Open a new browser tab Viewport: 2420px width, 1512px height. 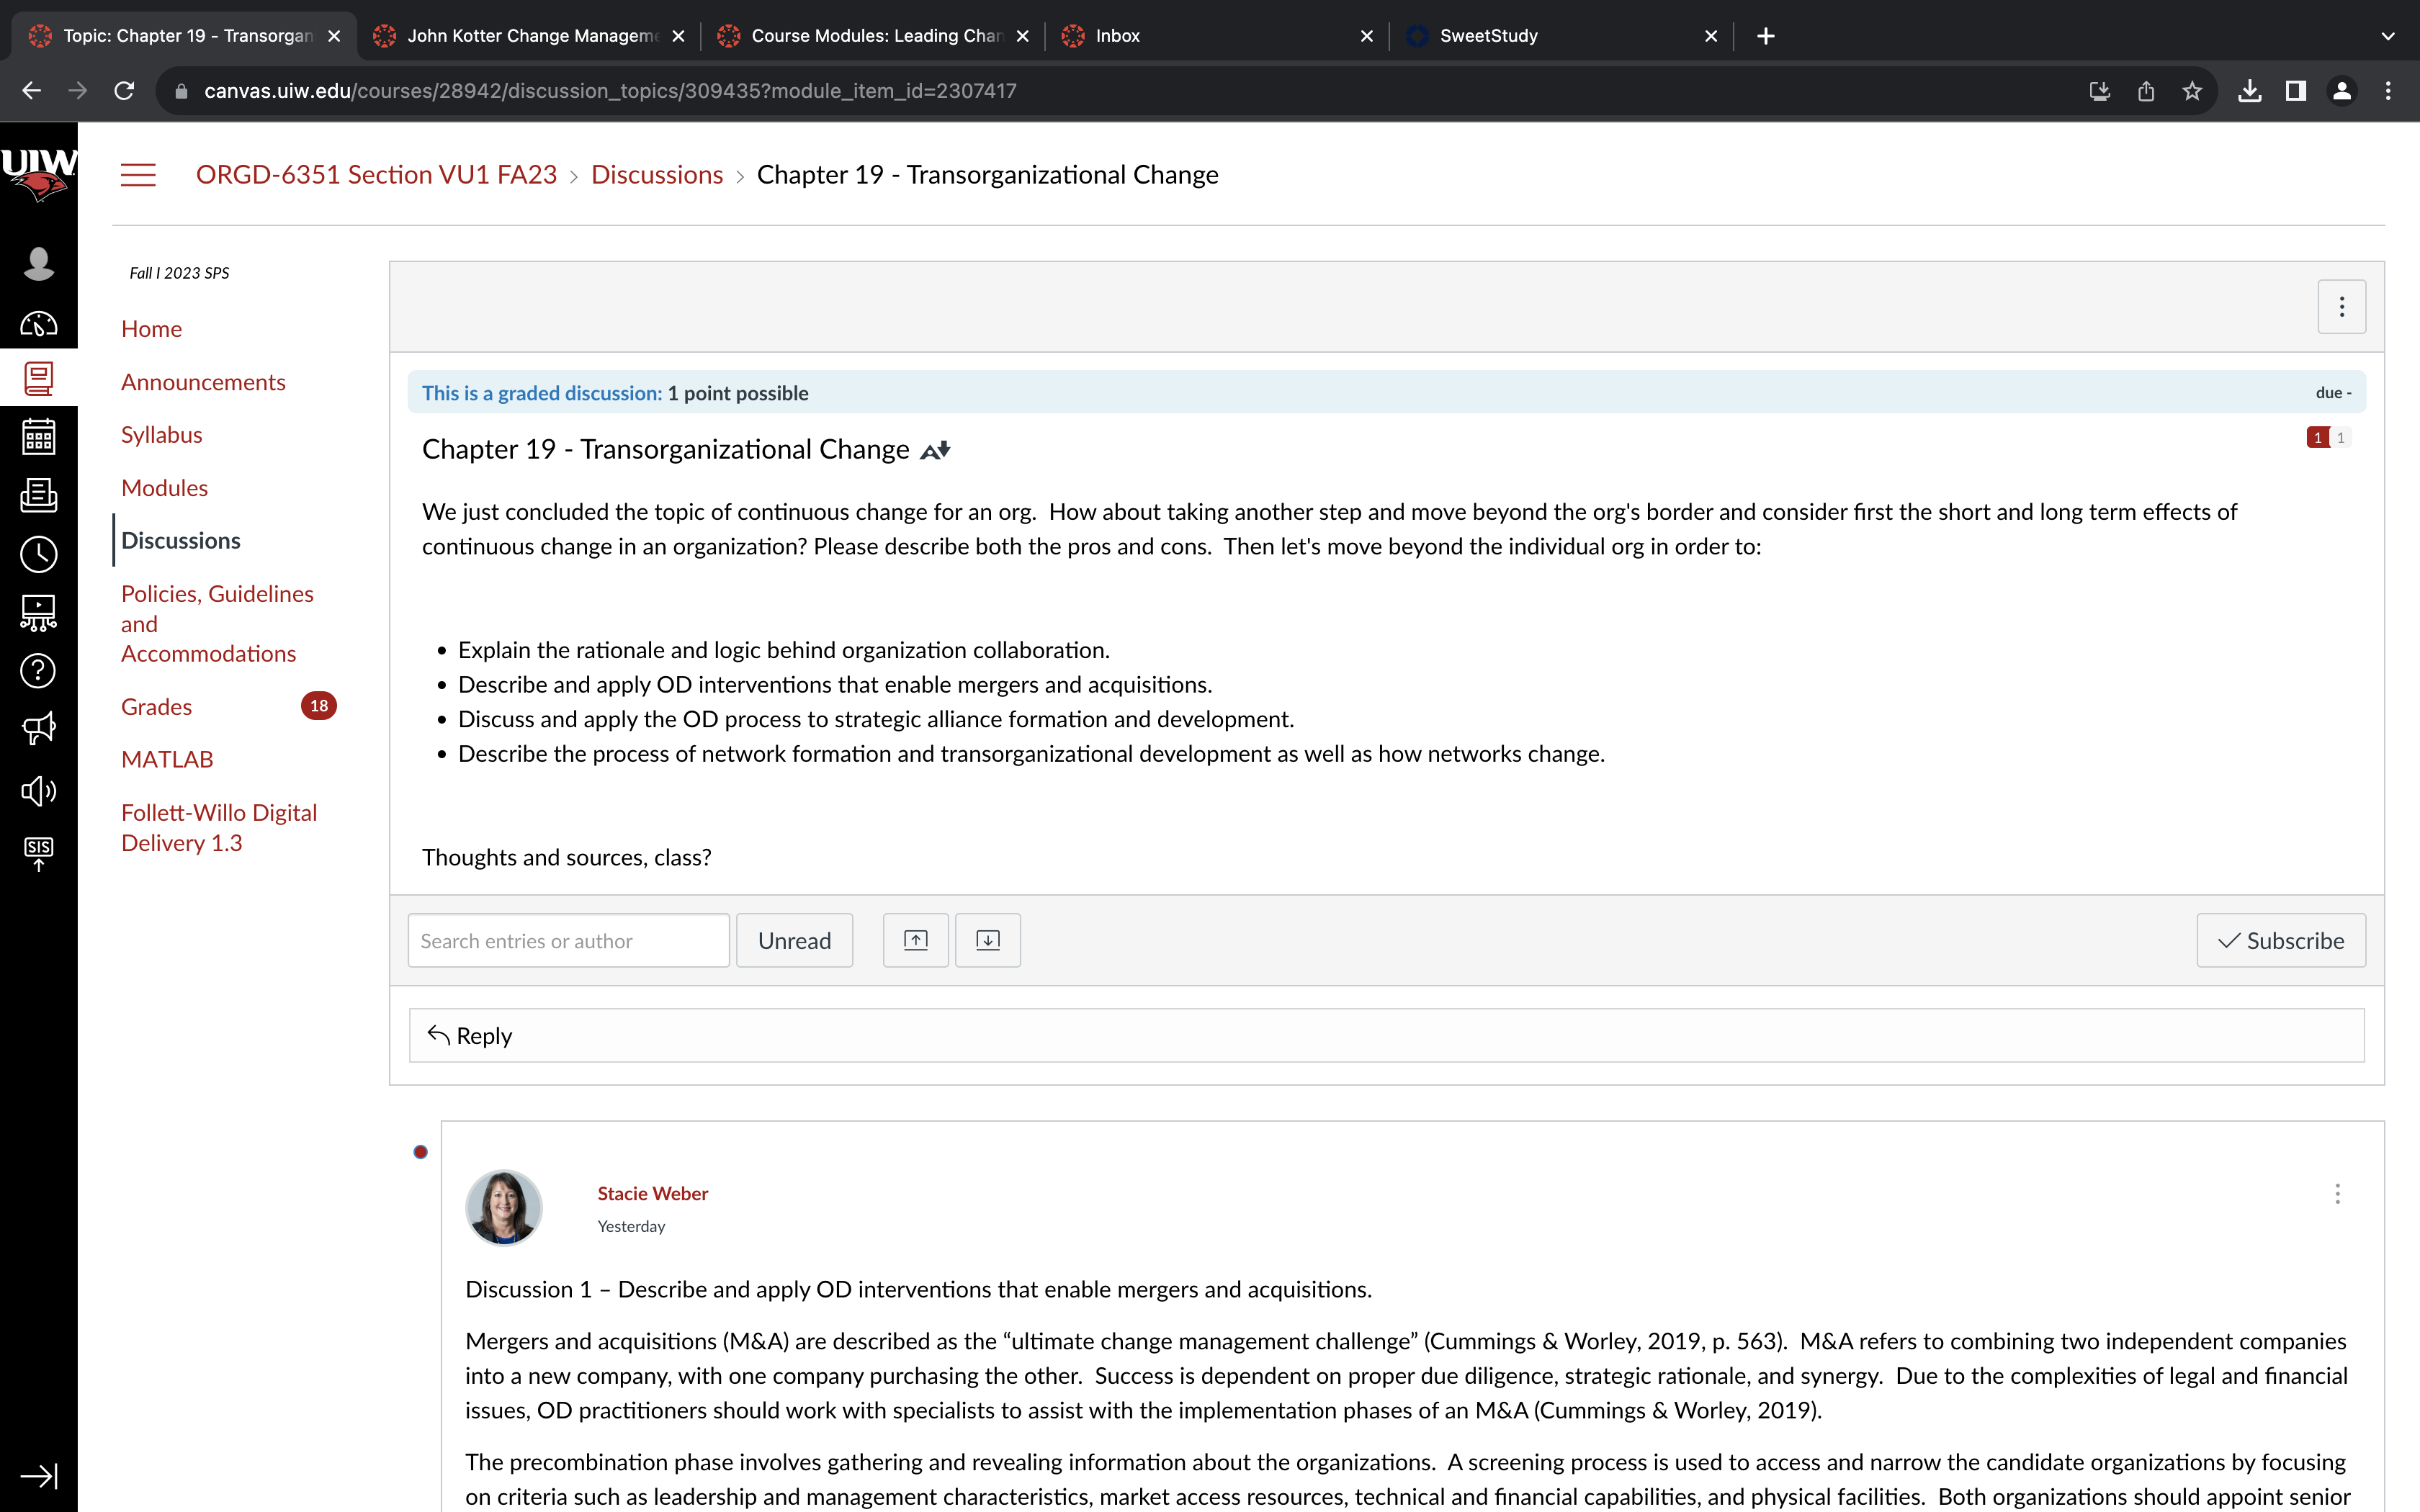click(1766, 36)
